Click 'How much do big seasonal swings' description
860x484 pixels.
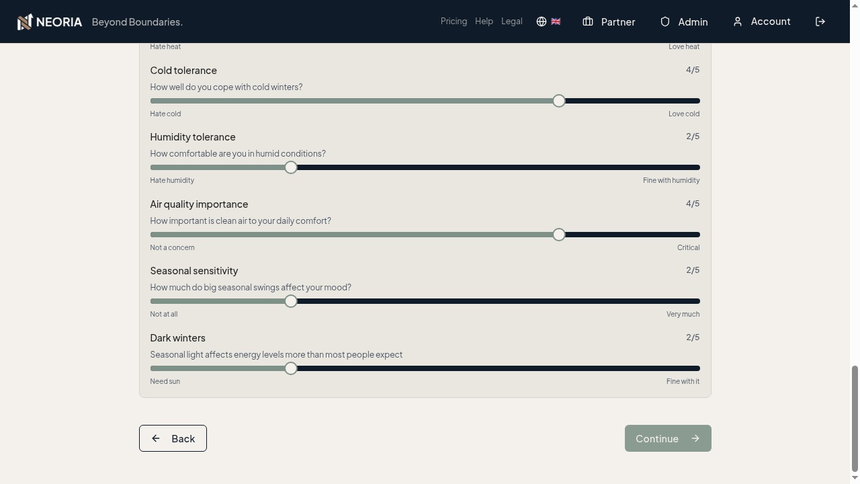pos(251,288)
